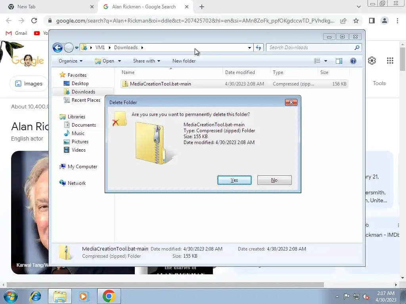This screenshot has height=304, width=406.
Task: Launch Internet Explorer from taskbar
Action: (x=35, y=296)
